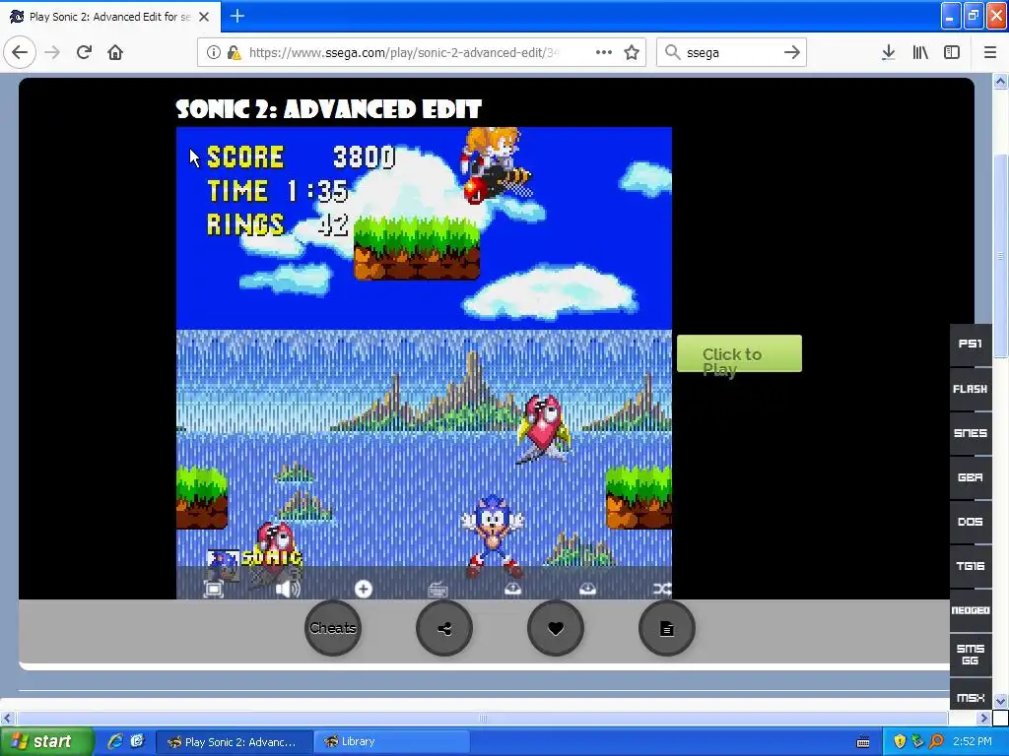Toggle the browser sidebar icon
This screenshot has width=1009, height=756.
pyautogui.click(x=952, y=52)
